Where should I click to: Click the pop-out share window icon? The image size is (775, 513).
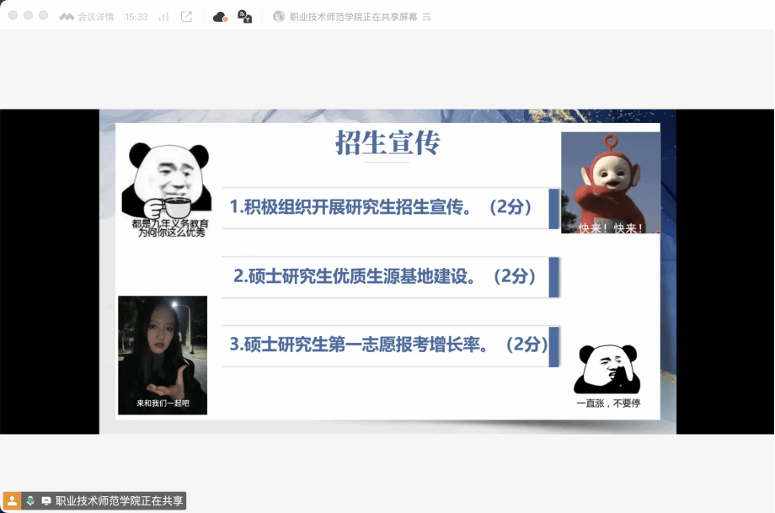click(186, 17)
